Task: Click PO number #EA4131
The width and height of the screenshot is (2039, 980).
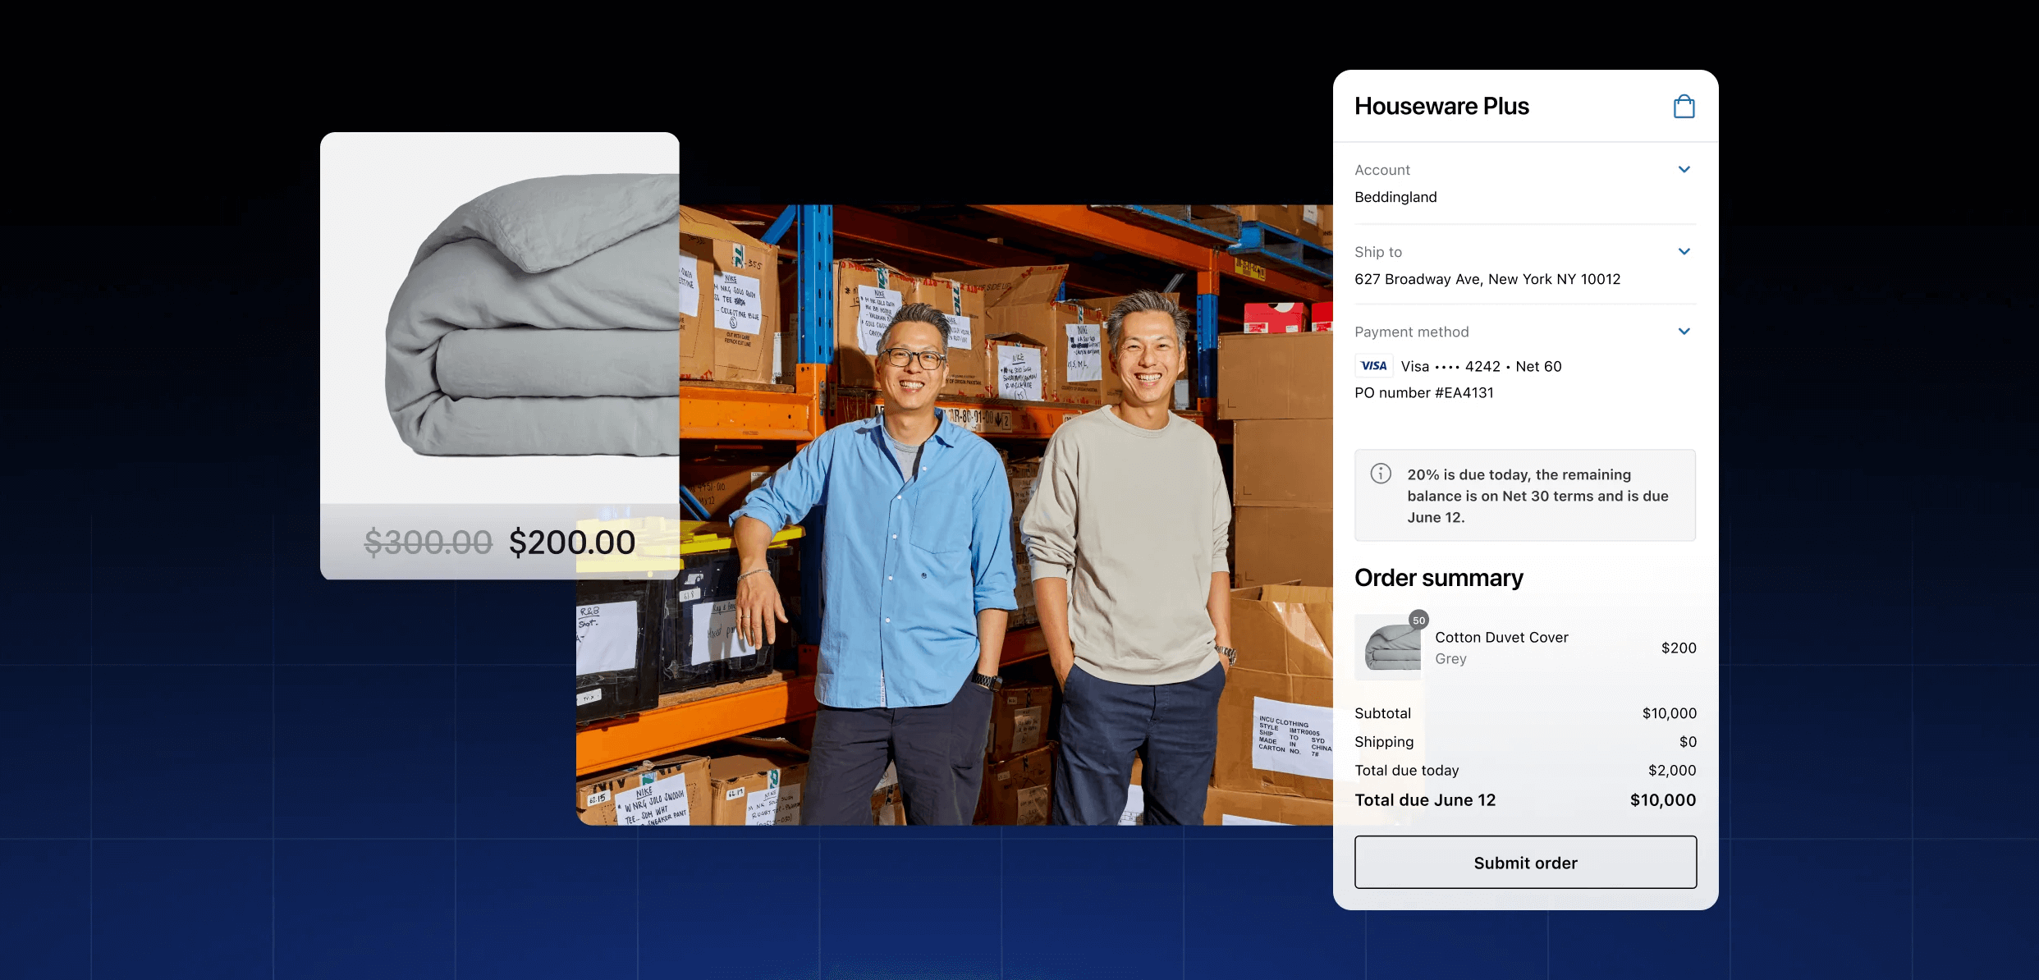Action: coord(1425,392)
